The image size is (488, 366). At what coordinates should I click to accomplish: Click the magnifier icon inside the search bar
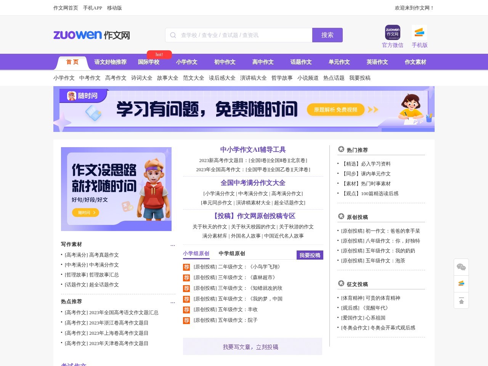click(x=173, y=35)
